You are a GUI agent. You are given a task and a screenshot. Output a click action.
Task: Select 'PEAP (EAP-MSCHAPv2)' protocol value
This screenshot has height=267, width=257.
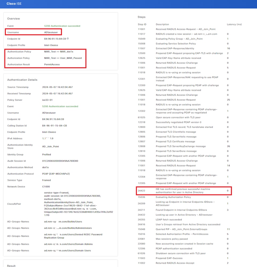56,174
